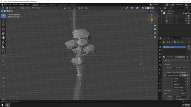Open the Object Mode dropdown
The width and height of the screenshot is (191, 107).
tap(13, 8)
